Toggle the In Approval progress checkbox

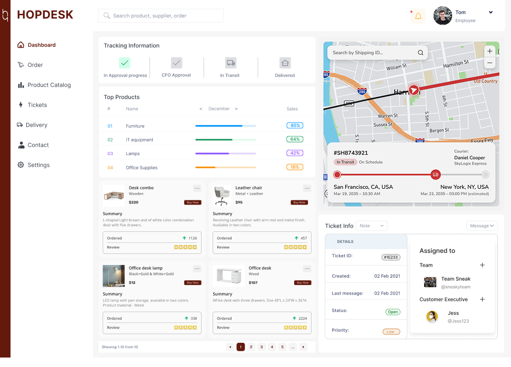[125, 63]
